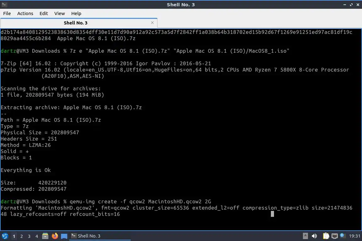The image size is (362, 241).
Task: Open the clipboard manager tray icon
Action: [x=326, y=236]
